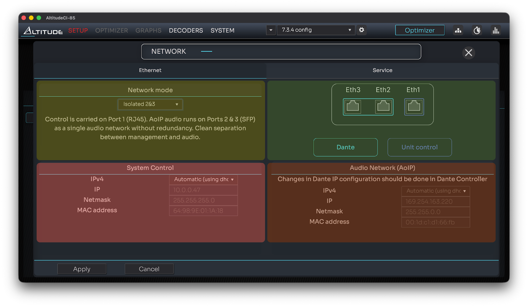Click the System Control IP field 10.0.0.47

pyautogui.click(x=203, y=190)
